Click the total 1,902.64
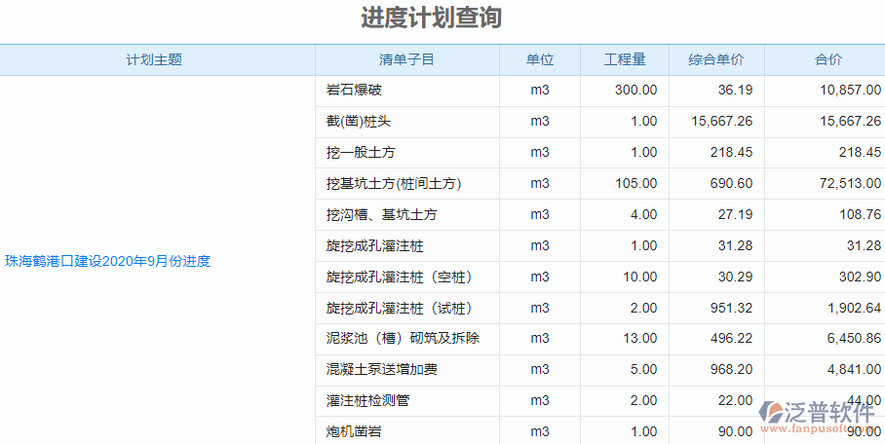This screenshot has height=444, width=885. tap(854, 308)
